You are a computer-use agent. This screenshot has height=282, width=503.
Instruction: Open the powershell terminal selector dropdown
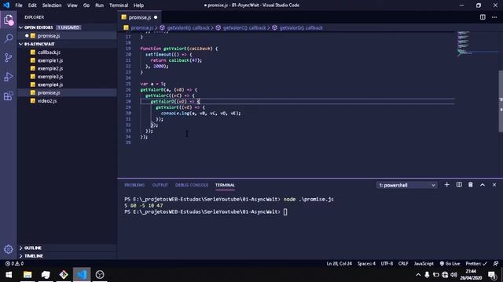pyautogui.click(x=406, y=185)
